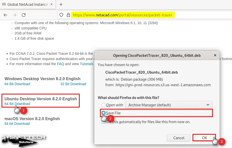
Task: Enable Do this automatically checkbox
Action: click(104, 122)
